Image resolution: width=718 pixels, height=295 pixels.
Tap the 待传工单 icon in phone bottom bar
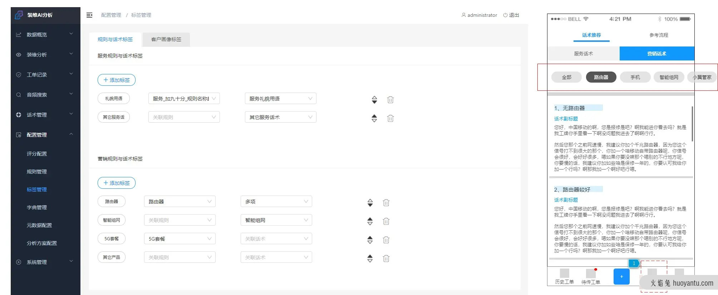click(x=591, y=273)
